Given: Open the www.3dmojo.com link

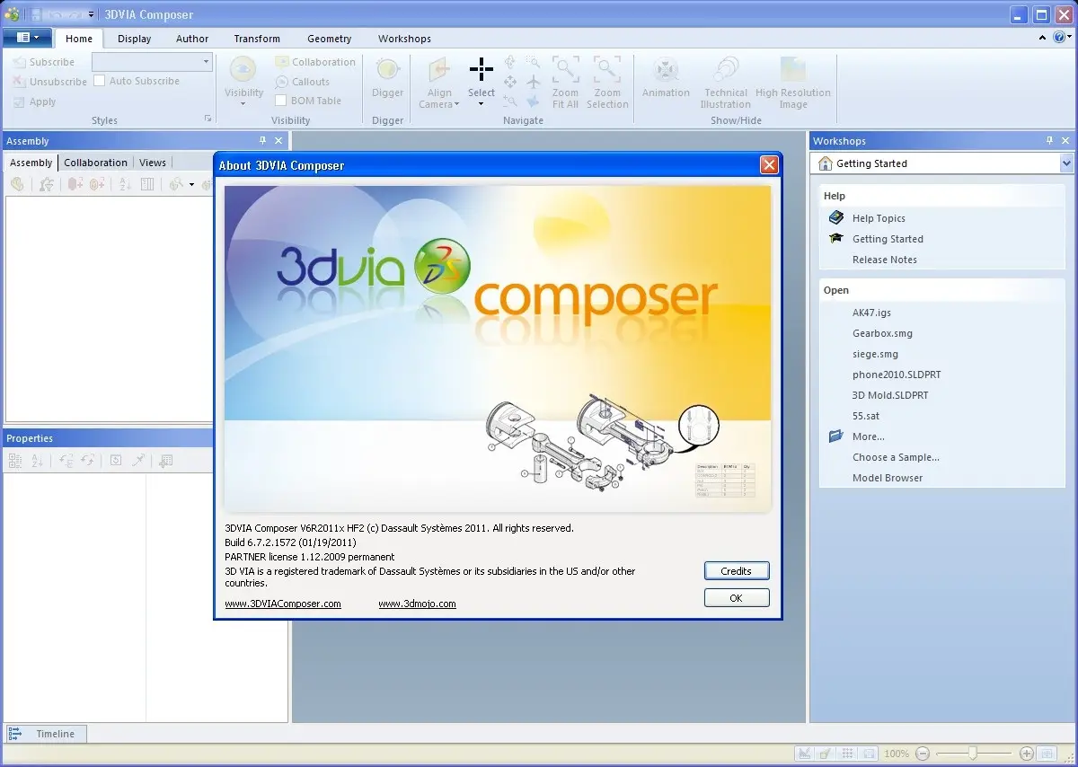Looking at the screenshot, I should [x=417, y=604].
